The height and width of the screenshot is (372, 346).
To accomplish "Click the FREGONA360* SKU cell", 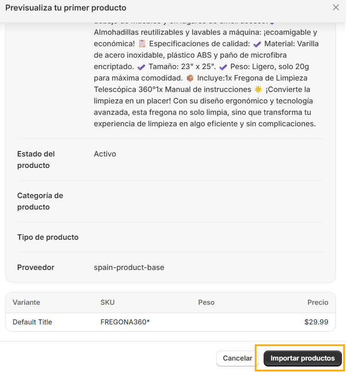I will tap(125, 322).
